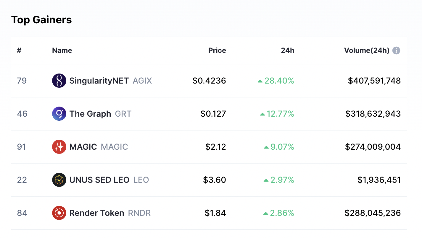The height and width of the screenshot is (238, 422).
Task: Select the Volume(24h) column header
Action: [367, 50]
